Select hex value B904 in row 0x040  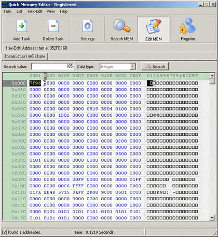tap(107, 109)
